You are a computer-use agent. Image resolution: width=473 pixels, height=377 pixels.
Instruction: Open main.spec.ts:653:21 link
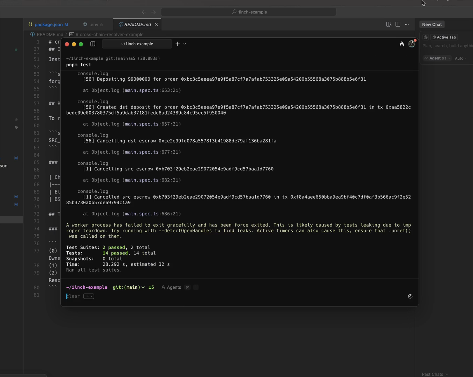pos(152,90)
